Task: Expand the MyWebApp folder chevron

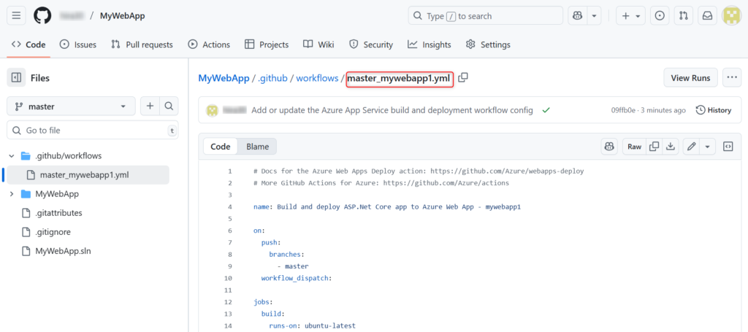Action: coord(12,194)
